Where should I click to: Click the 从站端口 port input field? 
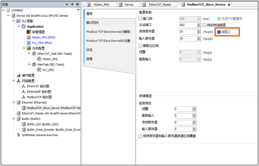[188, 25]
